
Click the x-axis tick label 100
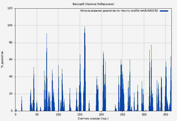pos(58,114)
